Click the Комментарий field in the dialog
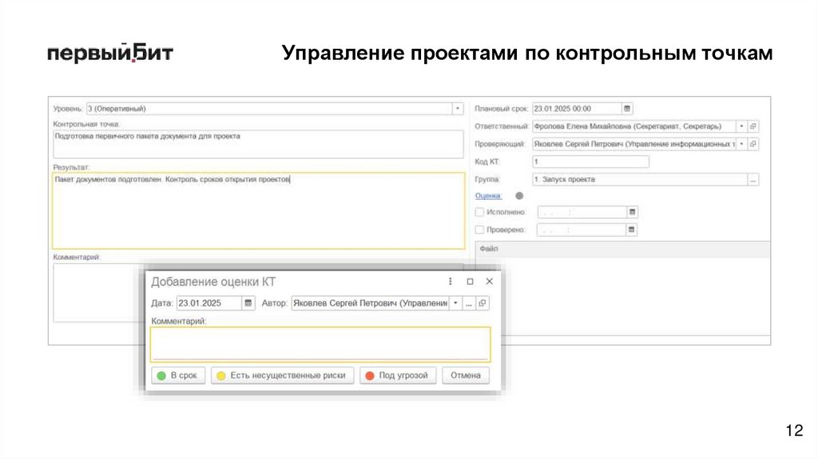Screen dimensions: 818x459 pyautogui.click(x=320, y=344)
